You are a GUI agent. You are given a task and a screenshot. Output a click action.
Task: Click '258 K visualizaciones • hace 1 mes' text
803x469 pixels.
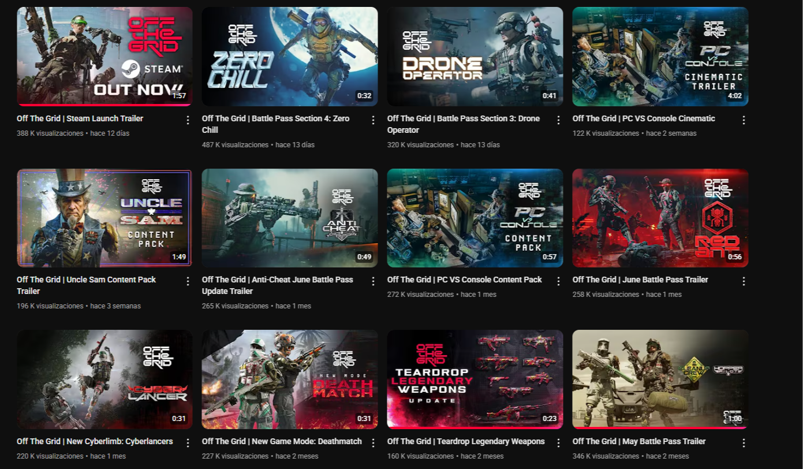(627, 295)
